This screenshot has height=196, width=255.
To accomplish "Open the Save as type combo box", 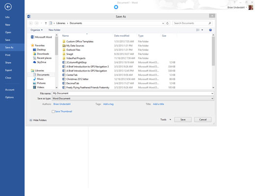I will tap(133, 98).
